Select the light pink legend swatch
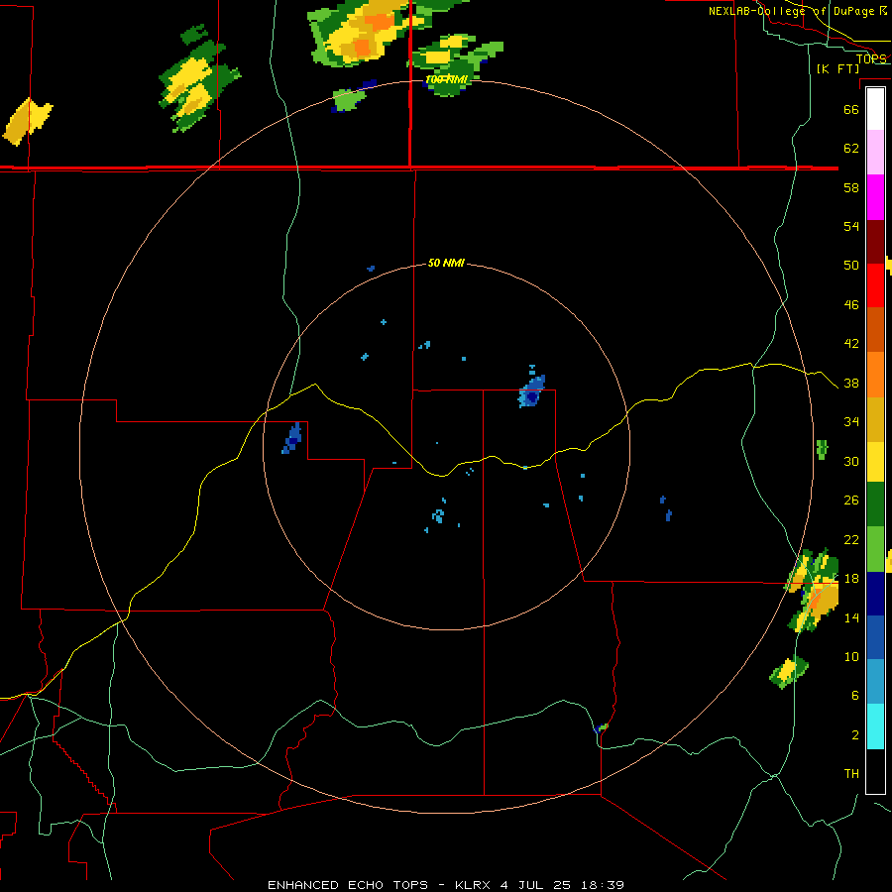The width and height of the screenshot is (892, 892). point(875,152)
